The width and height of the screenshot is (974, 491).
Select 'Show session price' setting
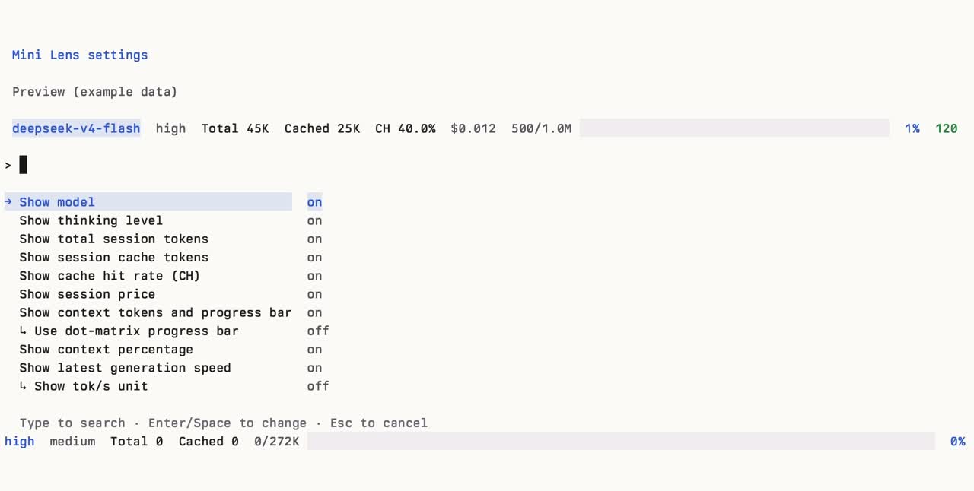tap(88, 294)
